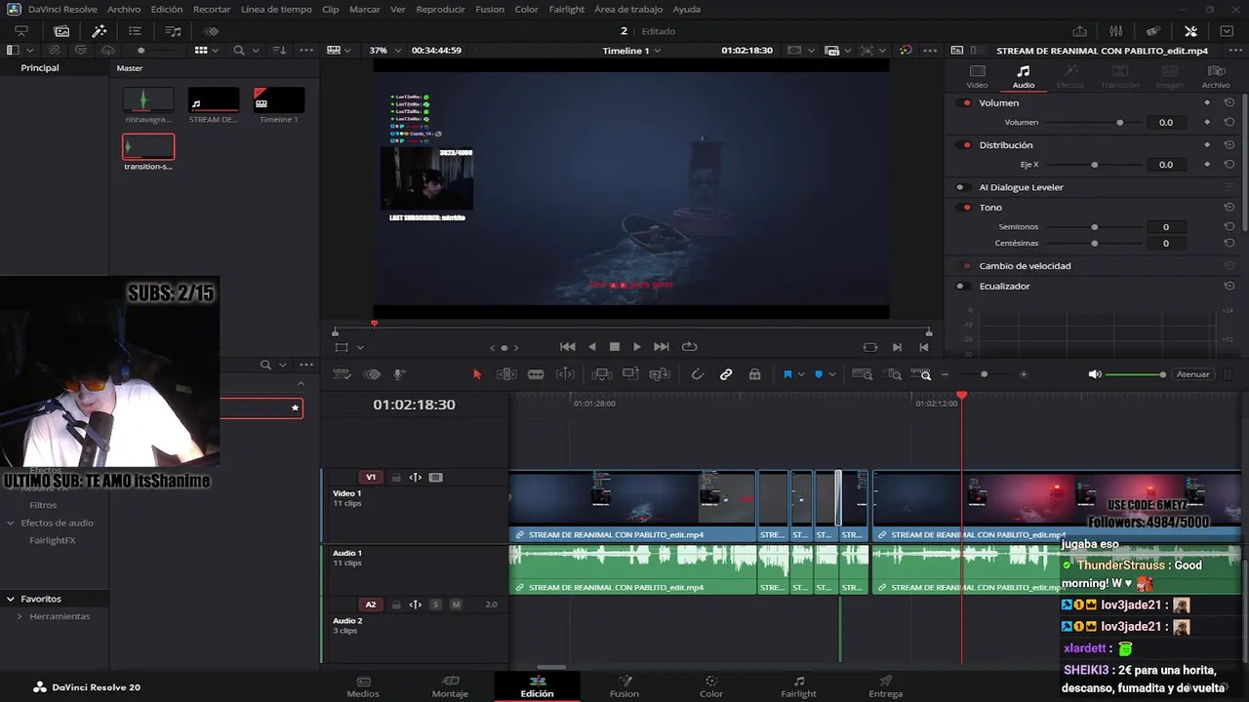Collapse the Favoritos section
1249x702 pixels.
11,599
